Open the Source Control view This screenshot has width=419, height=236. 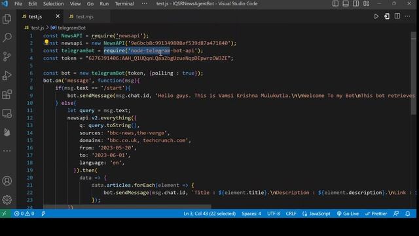click(7, 56)
